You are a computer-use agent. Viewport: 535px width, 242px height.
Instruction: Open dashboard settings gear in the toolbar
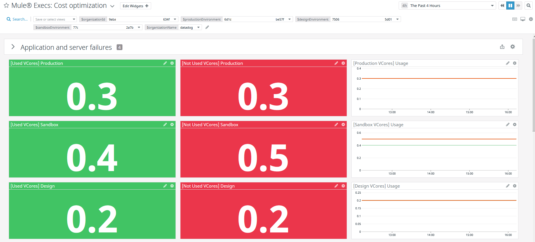531,19
